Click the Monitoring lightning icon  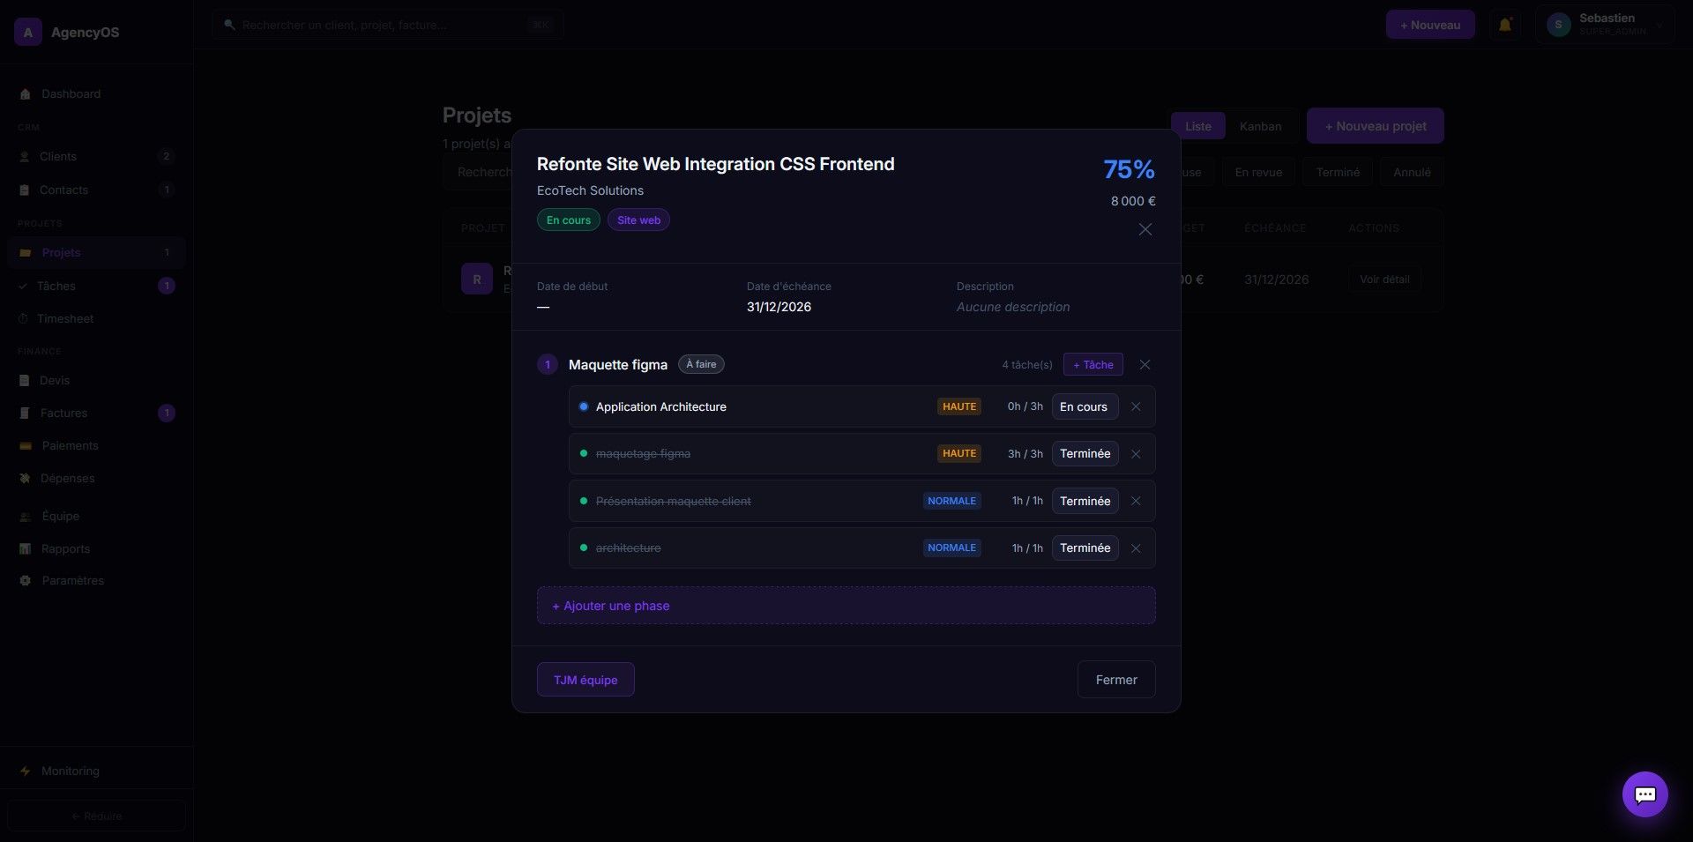click(x=25, y=771)
